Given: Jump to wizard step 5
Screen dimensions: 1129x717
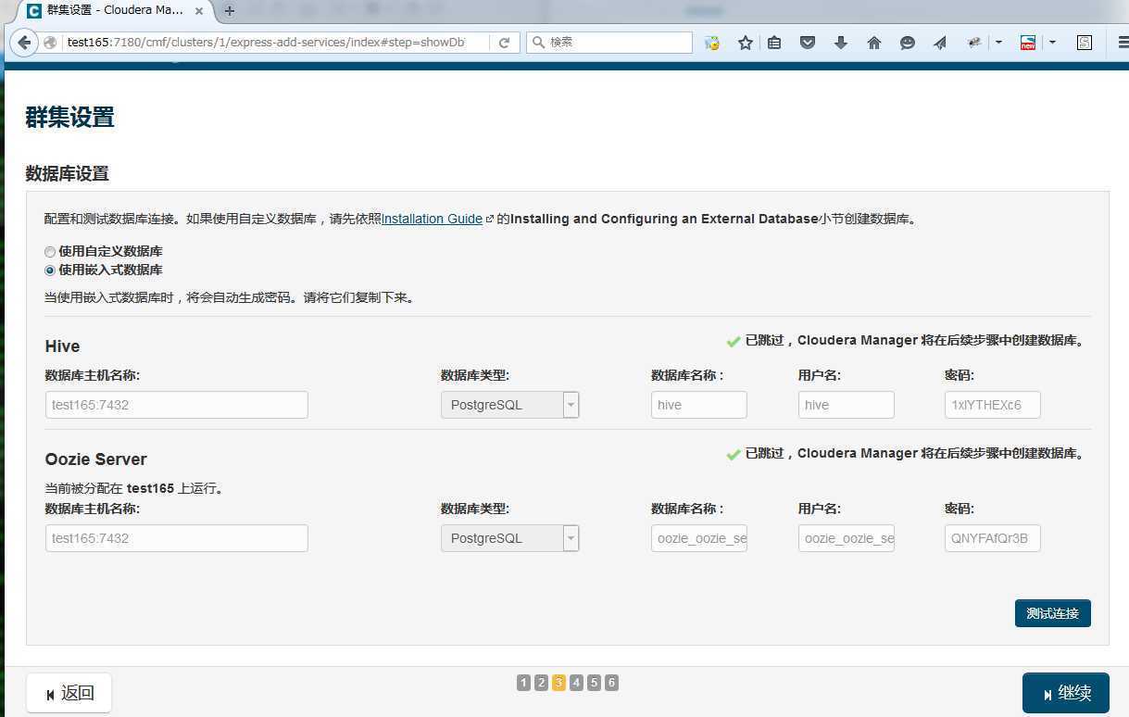Looking at the screenshot, I should pyautogui.click(x=594, y=683).
